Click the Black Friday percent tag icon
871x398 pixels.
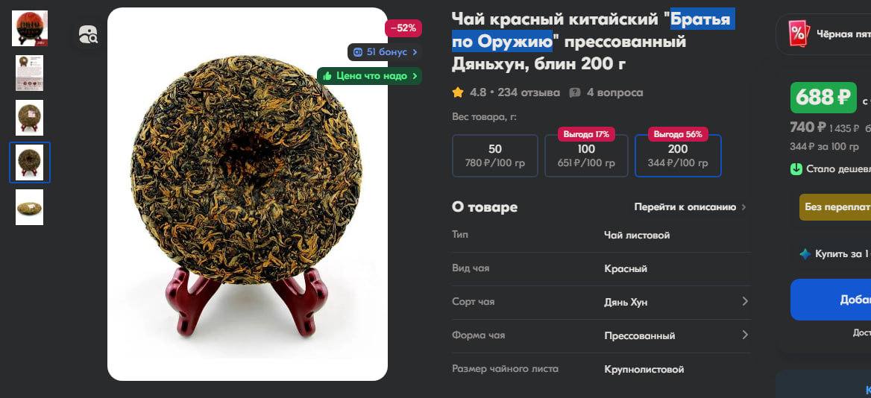pyautogui.click(x=797, y=34)
